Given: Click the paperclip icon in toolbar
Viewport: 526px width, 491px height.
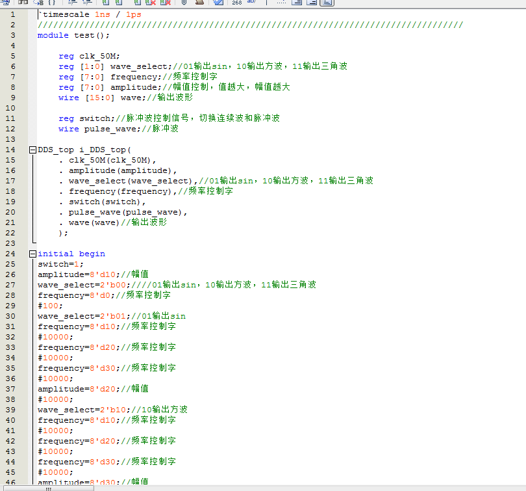Looking at the screenshot, I should pyautogui.click(x=184, y=3).
